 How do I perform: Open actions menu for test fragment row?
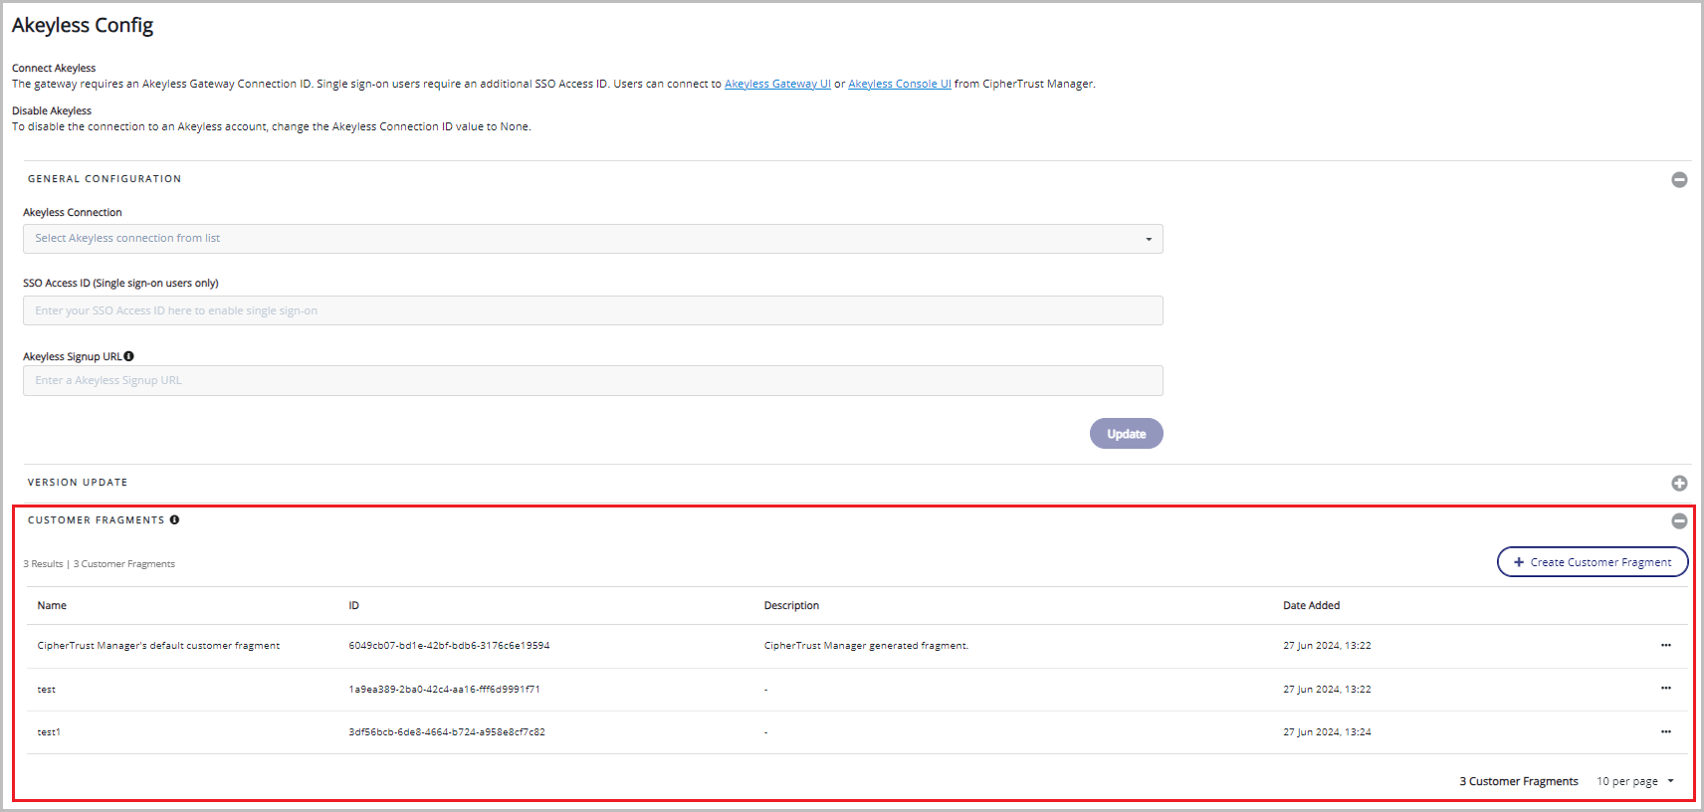[x=1665, y=689]
